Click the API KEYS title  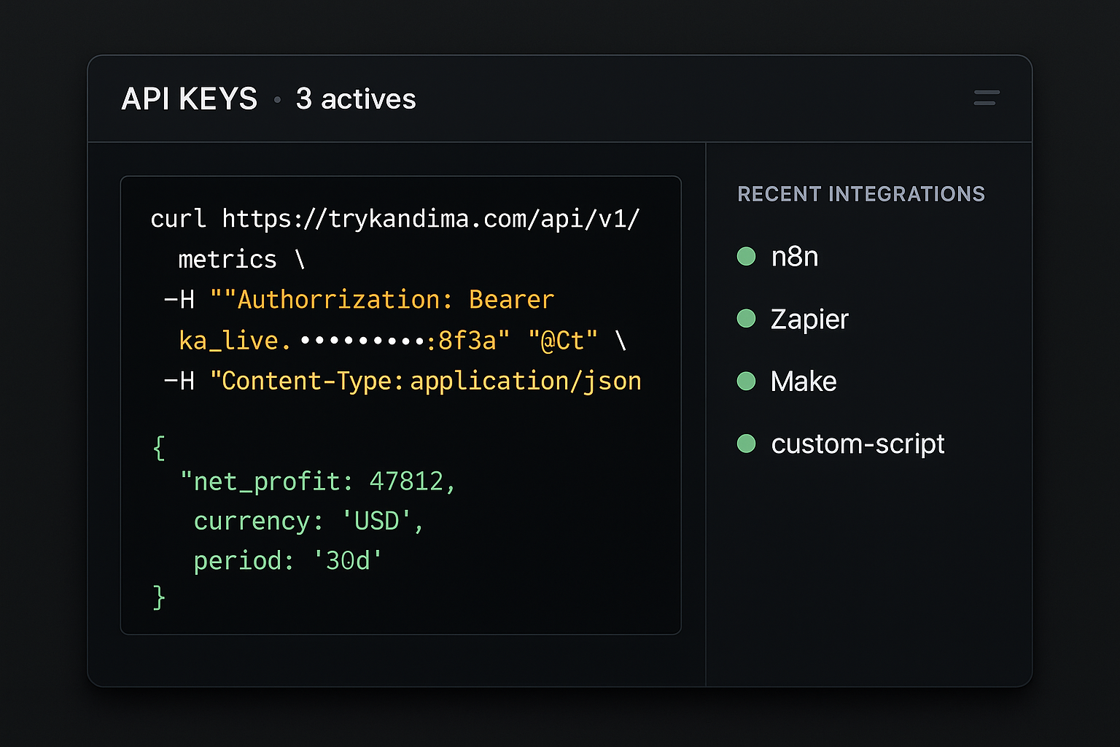190,99
